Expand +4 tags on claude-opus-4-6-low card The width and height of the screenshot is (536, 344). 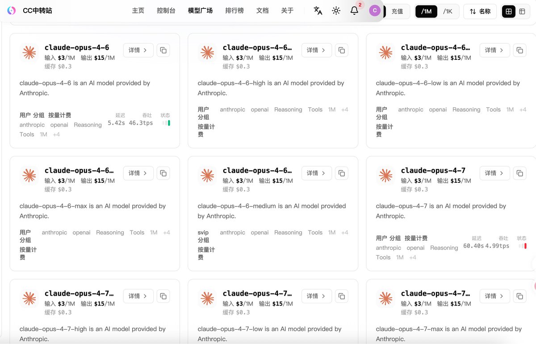523,109
